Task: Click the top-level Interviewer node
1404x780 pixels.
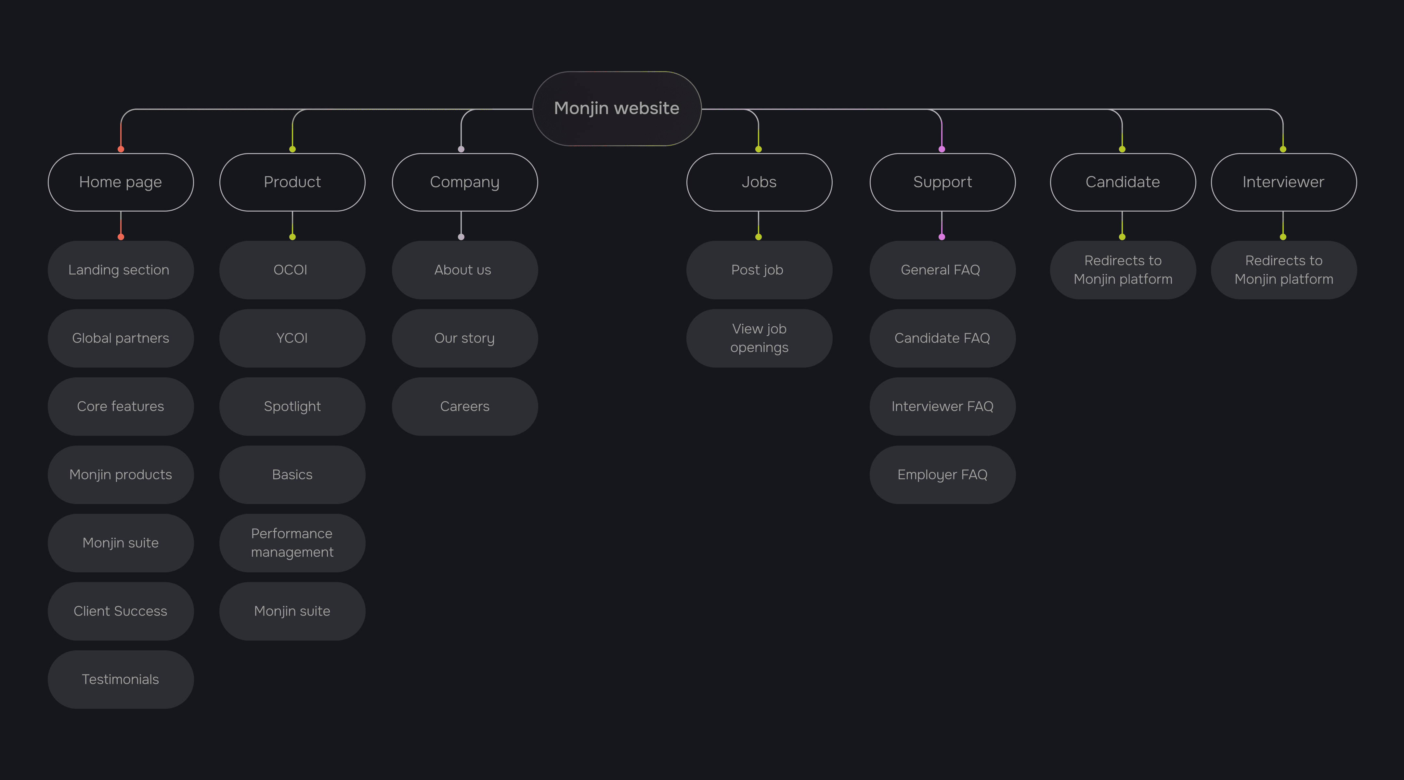Action: click(1283, 182)
